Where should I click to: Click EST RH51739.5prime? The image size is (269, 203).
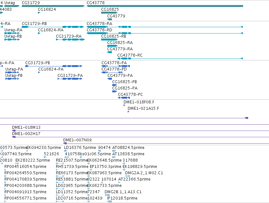coord(57,170)
